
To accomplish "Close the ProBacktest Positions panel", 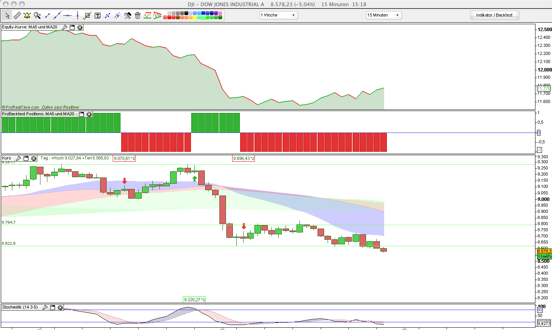I will point(89,114).
